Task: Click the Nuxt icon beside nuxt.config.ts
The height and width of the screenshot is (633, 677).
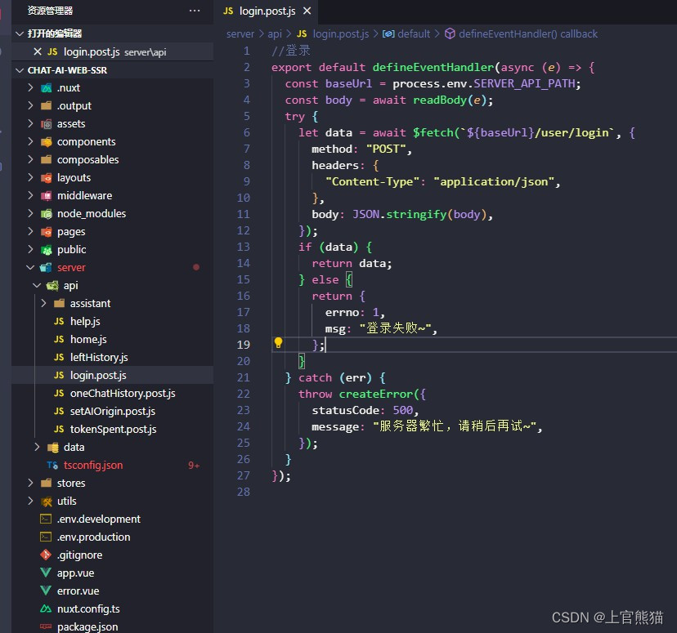Action: coord(46,608)
